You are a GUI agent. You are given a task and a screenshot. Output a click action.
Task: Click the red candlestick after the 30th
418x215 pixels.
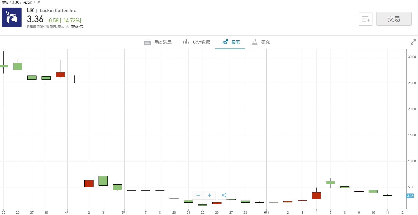(x=60, y=74)
